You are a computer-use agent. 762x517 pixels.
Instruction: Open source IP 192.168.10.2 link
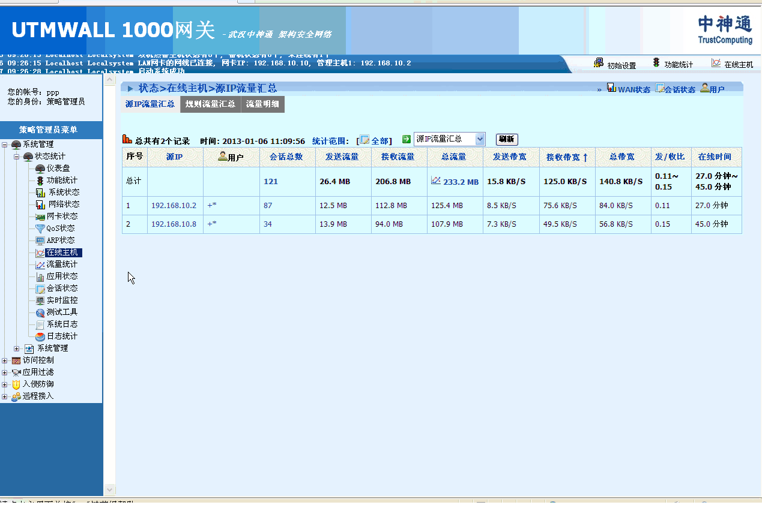(x=174, y=205)
